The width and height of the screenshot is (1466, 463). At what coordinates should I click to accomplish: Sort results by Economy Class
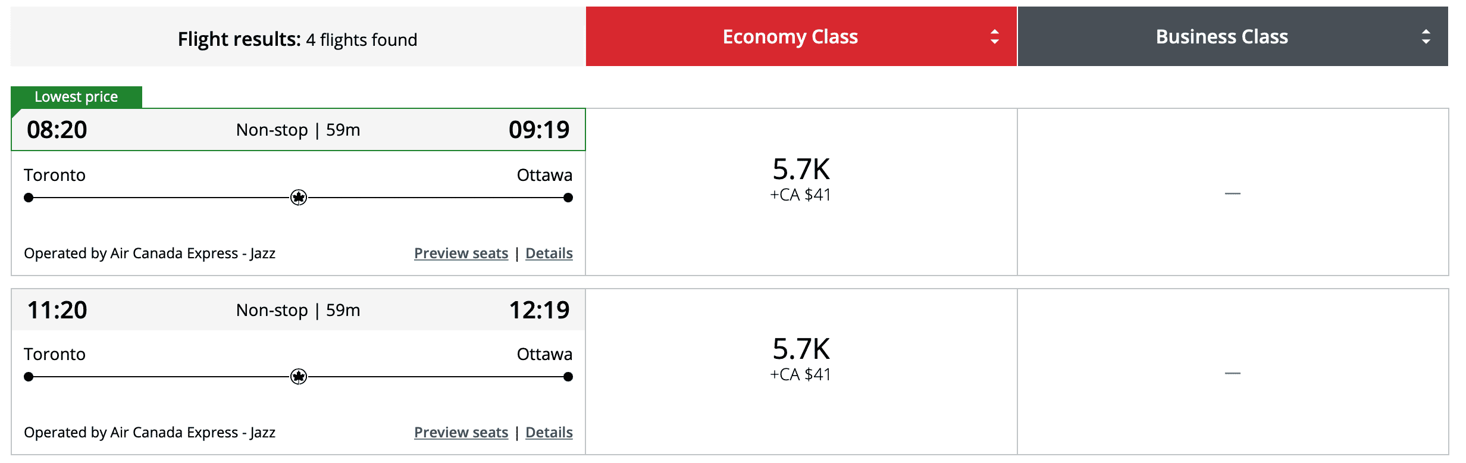pos(790,37)
